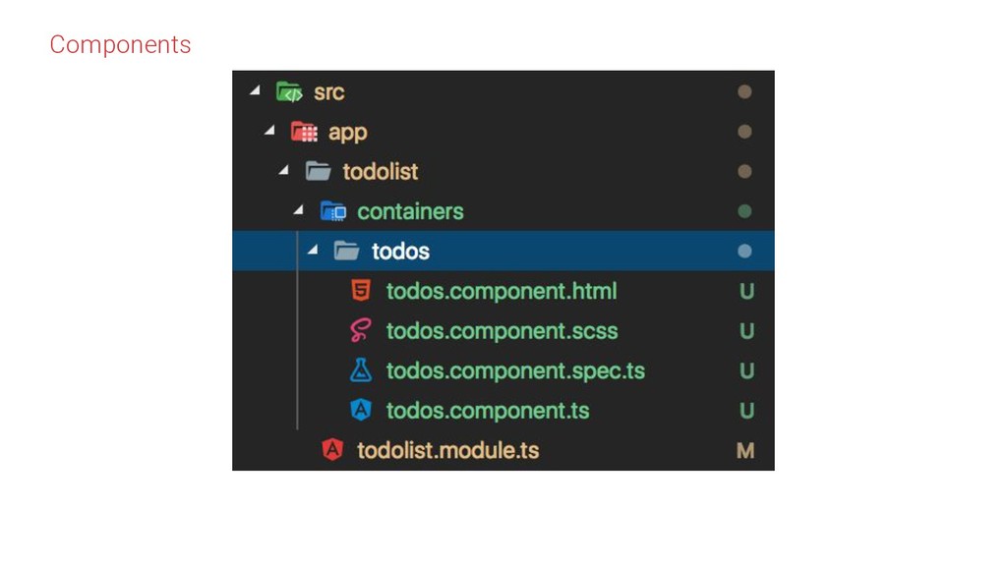The height and width of the screenshot is (566, 1007).
Task: Open the todos.component.html file
Action: pos(502,291)
